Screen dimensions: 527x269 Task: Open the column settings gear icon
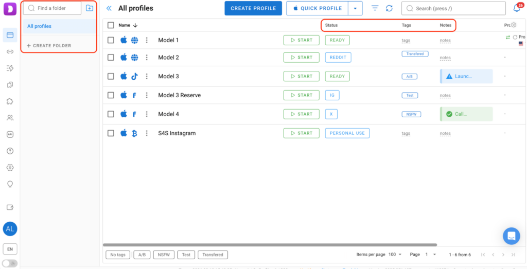[514, 25]
